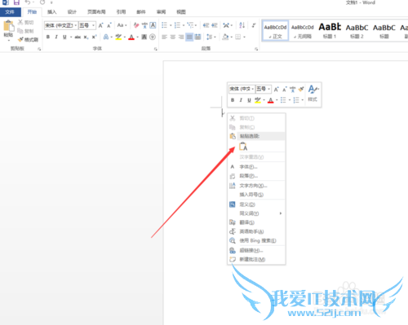The image size is (408, 325).
Task: Expand Synonyms (同义词) submenu in context menu
Action: pos(256,213)
